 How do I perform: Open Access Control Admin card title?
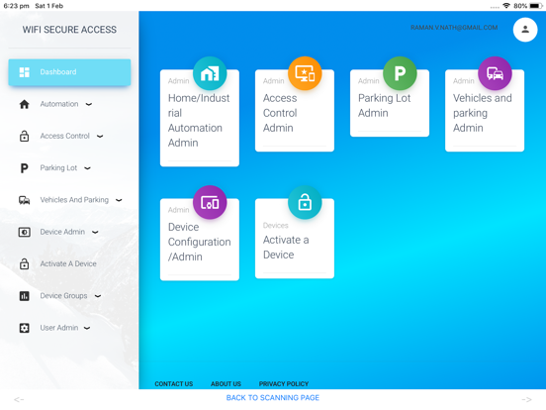click(280, 113)
